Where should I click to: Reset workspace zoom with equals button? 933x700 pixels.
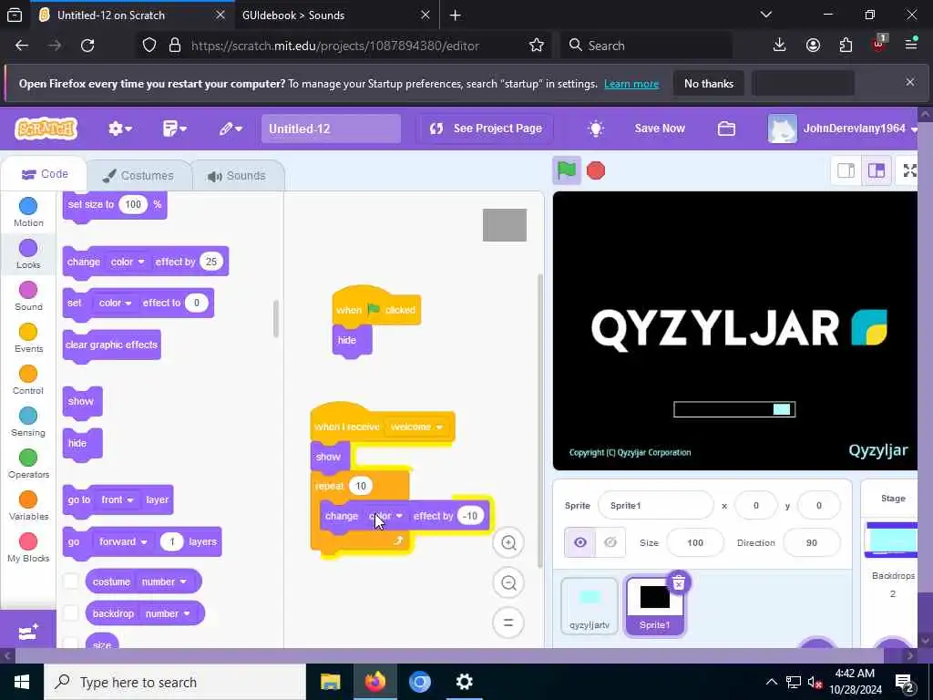(x=508, y=623)
